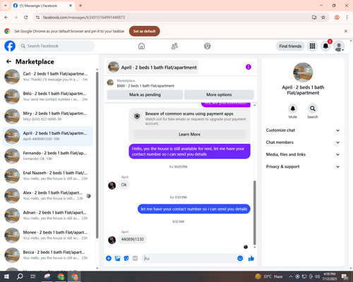Screen dimensions: 353x282
Task: Open the weather 33°C Haze widget
Action: click(x=269, y=276)
